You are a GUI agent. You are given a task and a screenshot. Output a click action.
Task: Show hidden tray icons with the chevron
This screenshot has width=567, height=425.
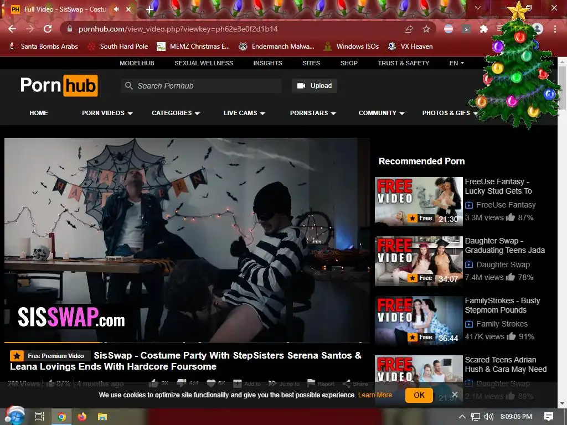[x=462, y=417]
